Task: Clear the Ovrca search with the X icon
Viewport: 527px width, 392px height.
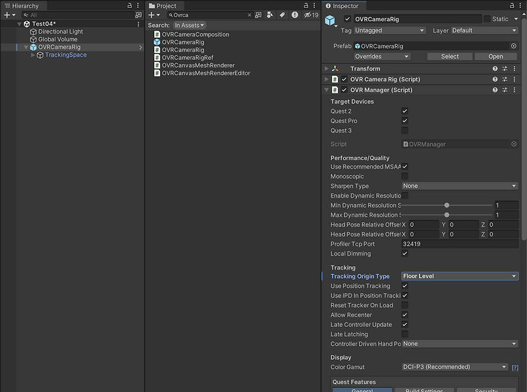Action: click(249, 14)
